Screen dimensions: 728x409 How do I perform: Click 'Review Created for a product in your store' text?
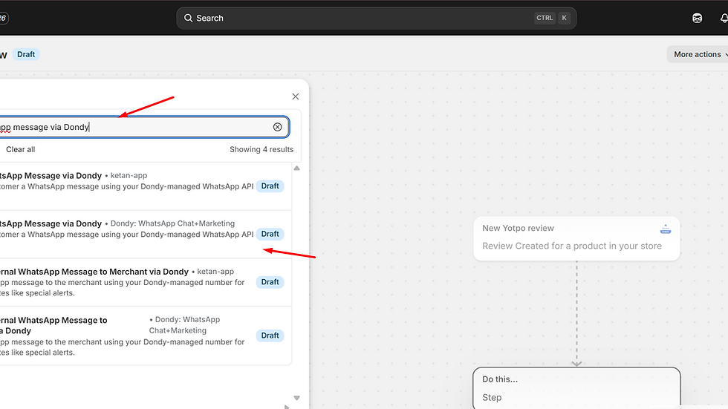[572, 246]
